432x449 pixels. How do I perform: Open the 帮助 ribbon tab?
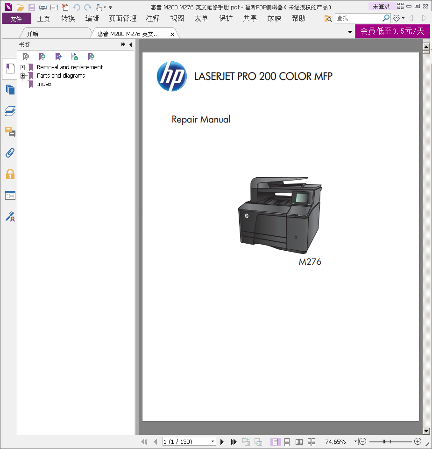click(x=299, y=19)
